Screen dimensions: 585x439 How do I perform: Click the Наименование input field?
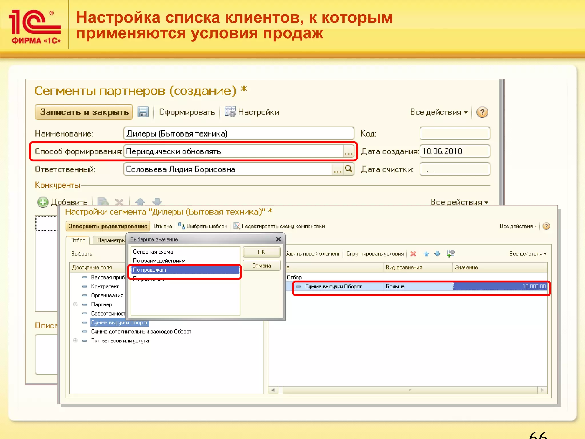pos(239,133)
